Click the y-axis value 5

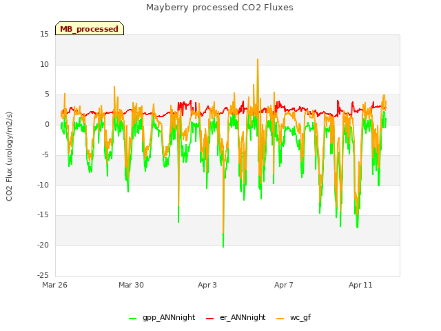click(47, 94)
